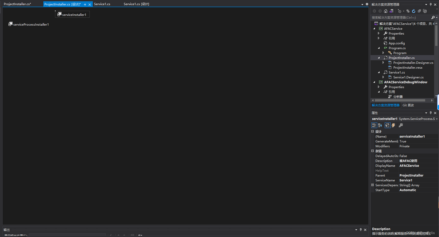Collapse the AFACService project node
This screenshot has width=439, height=237.
click(374, 29)
